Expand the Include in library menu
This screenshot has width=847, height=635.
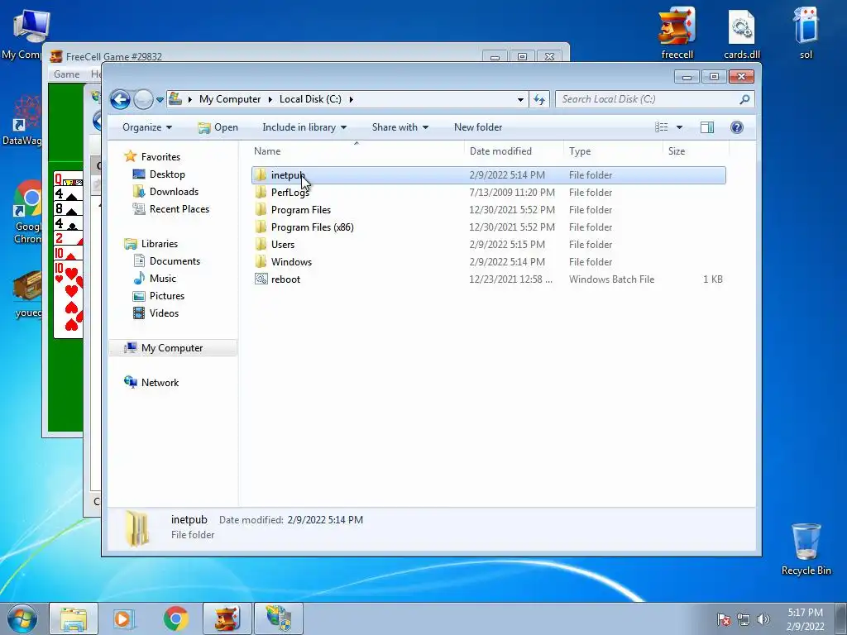pyautogui.click(x=304, y=127)
